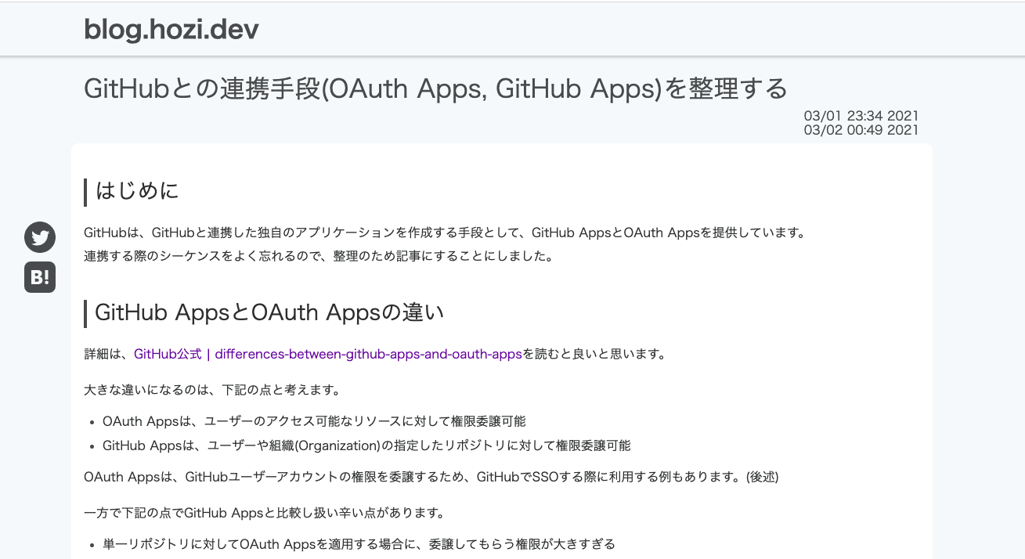
Task: Share the article via Twitter icon
Action: coord(40,237)
